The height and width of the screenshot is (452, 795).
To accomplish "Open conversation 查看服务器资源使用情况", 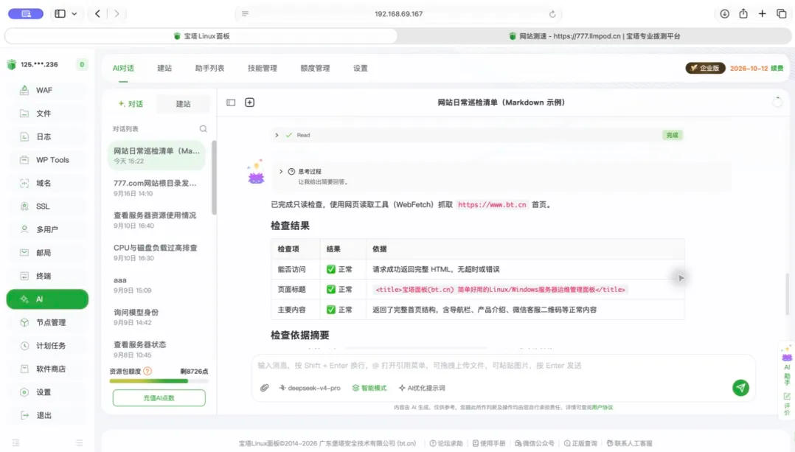I will [156, 220].
